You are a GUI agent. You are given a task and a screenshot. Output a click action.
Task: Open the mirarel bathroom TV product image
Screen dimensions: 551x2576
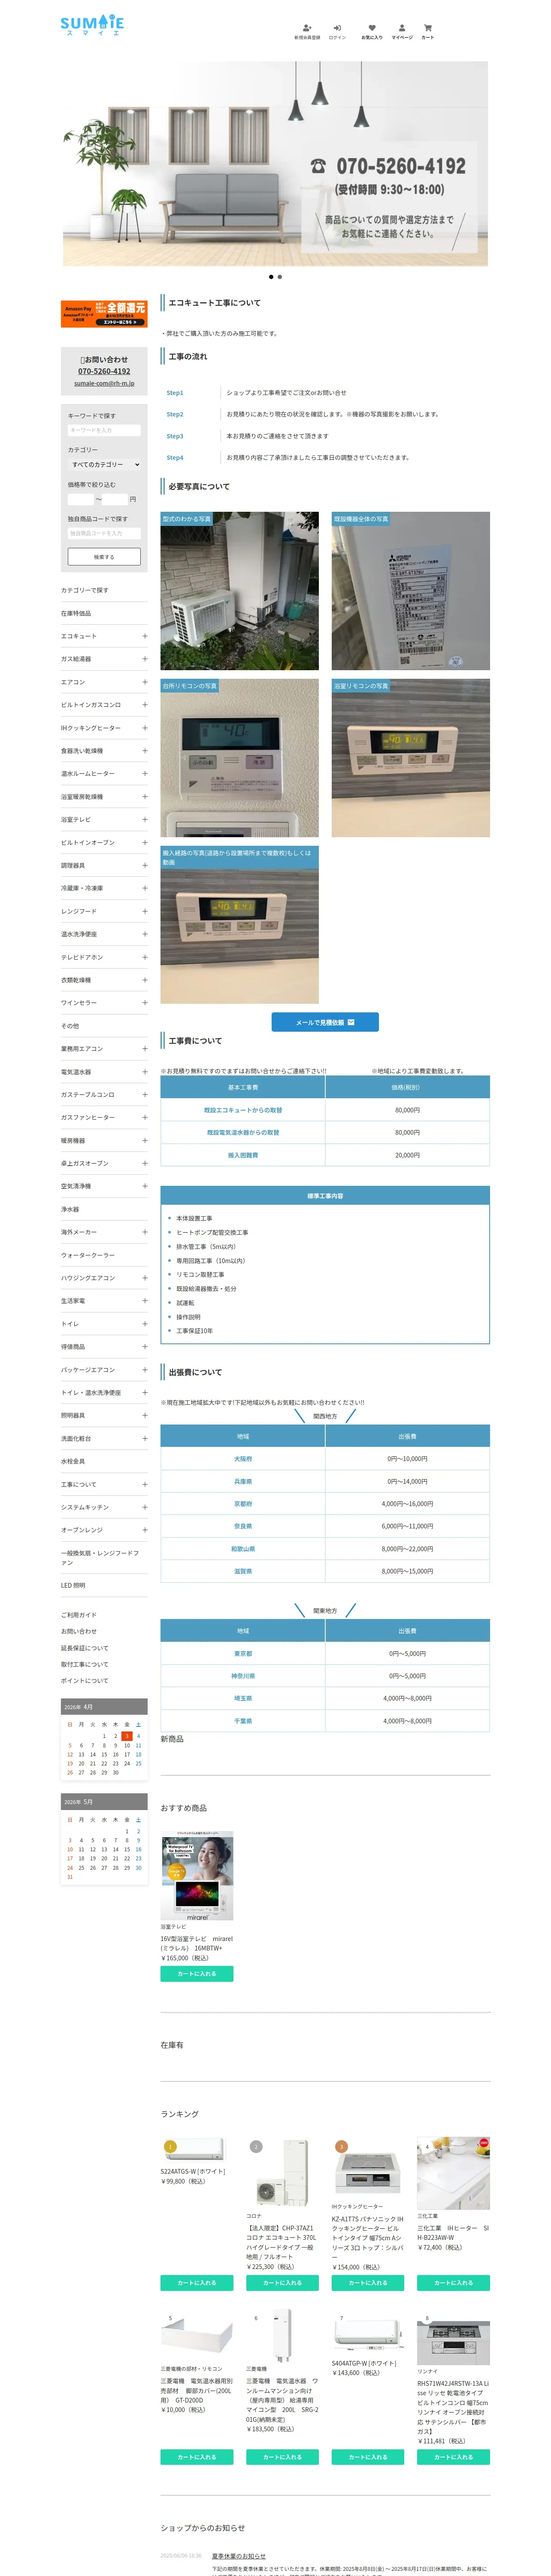point(197,1876)
